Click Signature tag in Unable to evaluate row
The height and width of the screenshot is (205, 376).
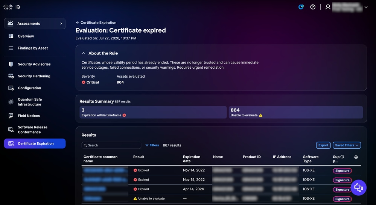click(342, 199)
